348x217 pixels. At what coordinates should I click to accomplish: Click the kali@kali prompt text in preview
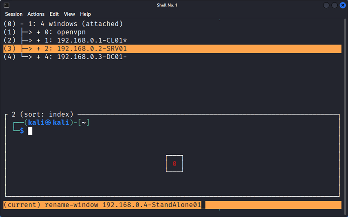coord(49,123)
